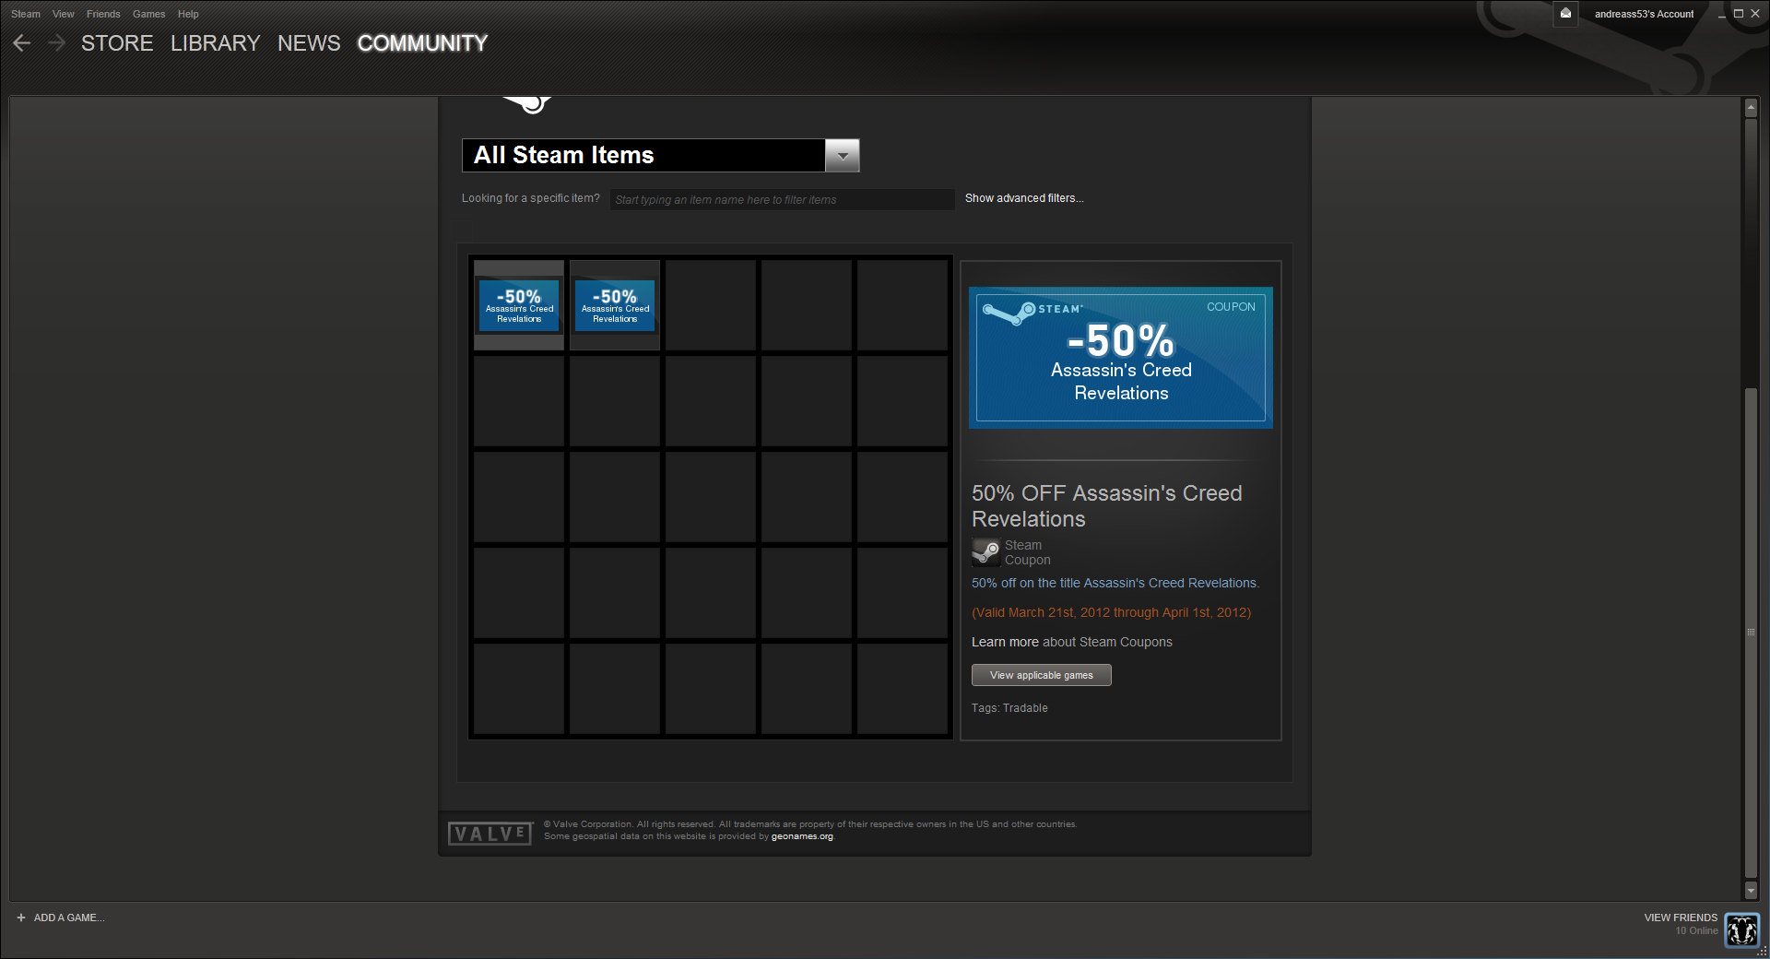Click View applicable games button

[1042, 675]
